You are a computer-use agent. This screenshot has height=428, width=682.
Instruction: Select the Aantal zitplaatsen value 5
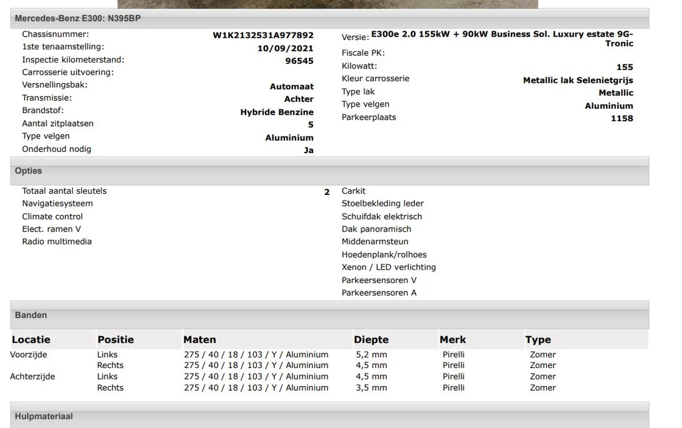(310, 125)
